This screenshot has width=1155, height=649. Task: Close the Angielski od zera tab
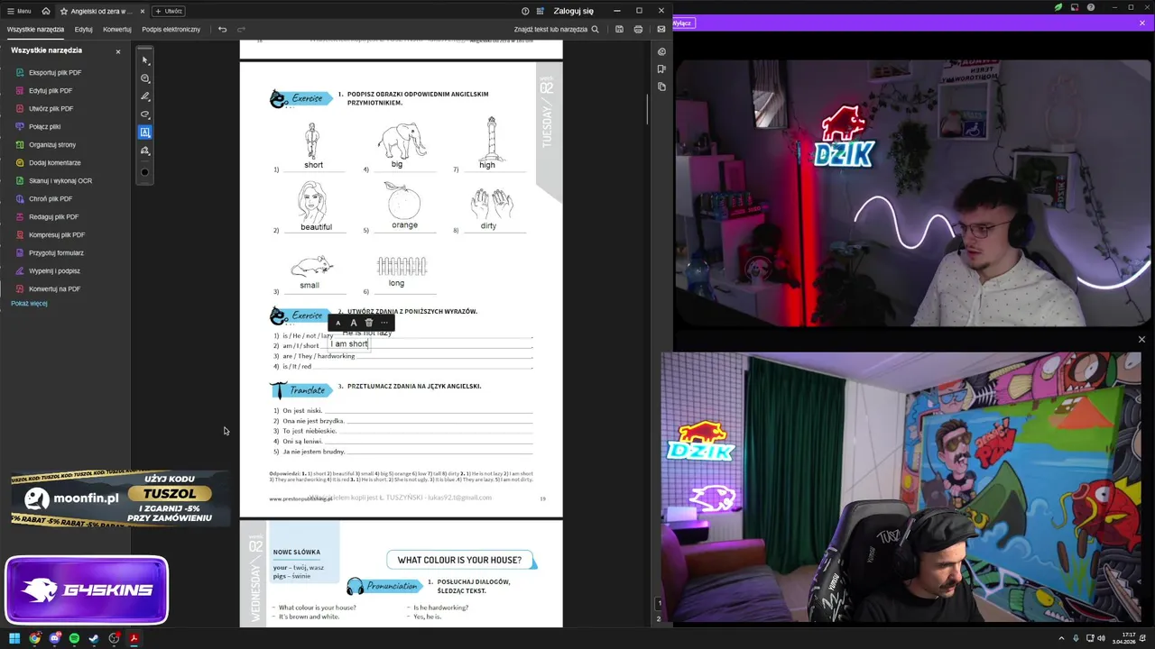point(142,11)
